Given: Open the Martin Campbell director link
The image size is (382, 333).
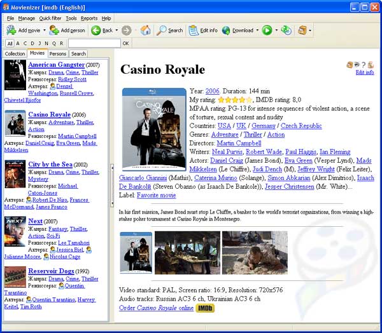Looking at the screenshot, I should (x=239, y=144).
